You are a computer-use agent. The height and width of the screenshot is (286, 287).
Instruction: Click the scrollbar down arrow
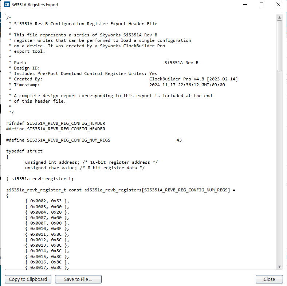(x=279, y=267)
